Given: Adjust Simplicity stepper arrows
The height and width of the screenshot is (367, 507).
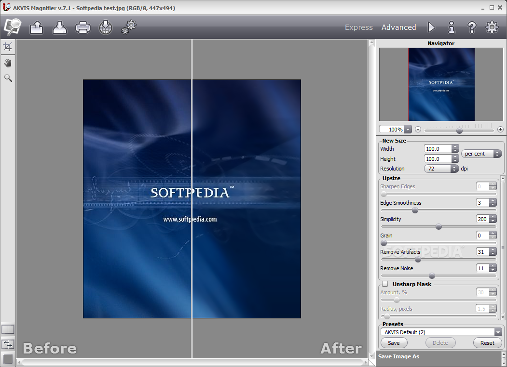Looking at the screenshot, I should pyautogui.click(x=493, y=219).
